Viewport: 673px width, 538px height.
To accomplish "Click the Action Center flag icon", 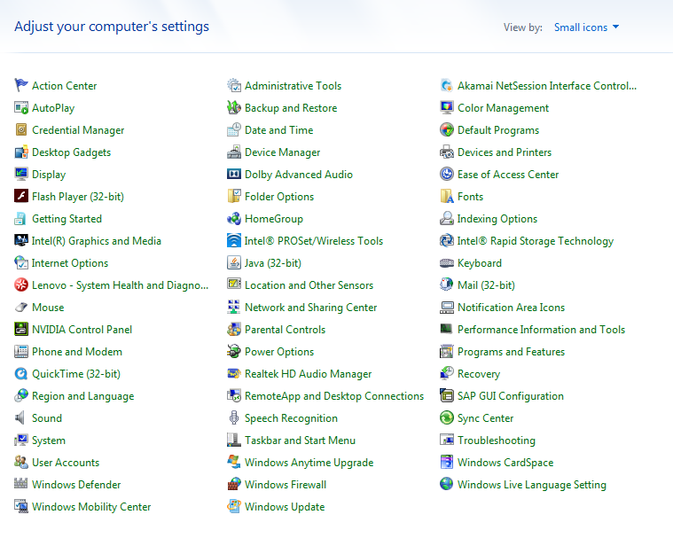I will [x=21, y=86].
